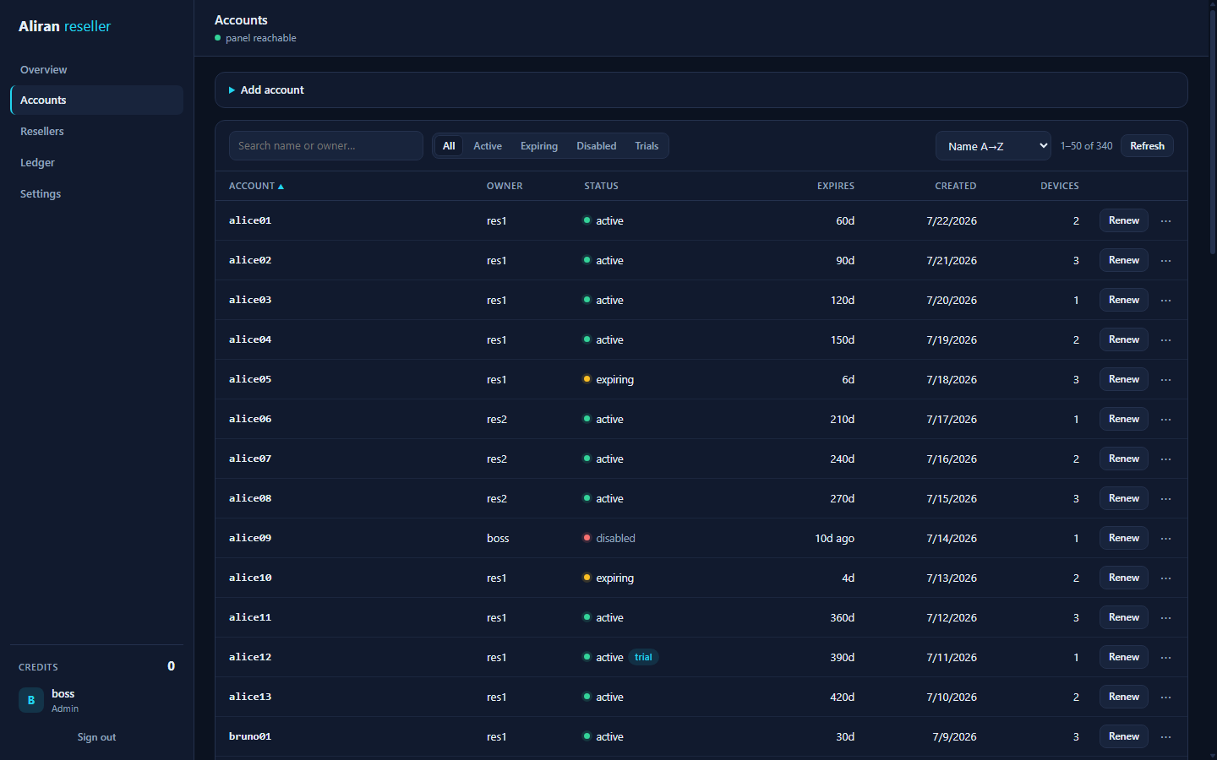Sort by the EXPIRES column header

pyautogui.click(x=836, y=186)
